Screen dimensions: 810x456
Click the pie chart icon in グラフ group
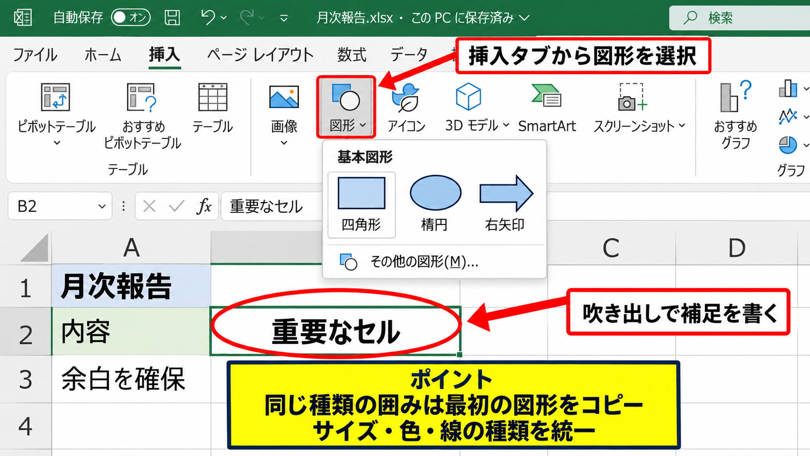(x=788, y=144)
